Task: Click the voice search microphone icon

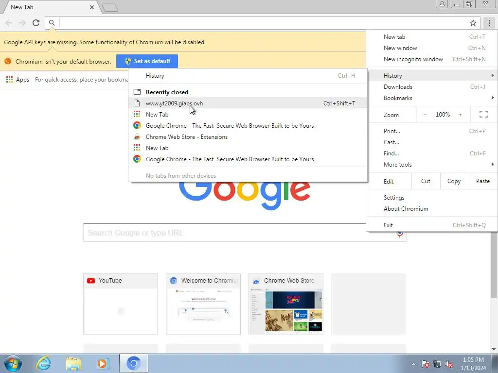Action: [400, 234]
